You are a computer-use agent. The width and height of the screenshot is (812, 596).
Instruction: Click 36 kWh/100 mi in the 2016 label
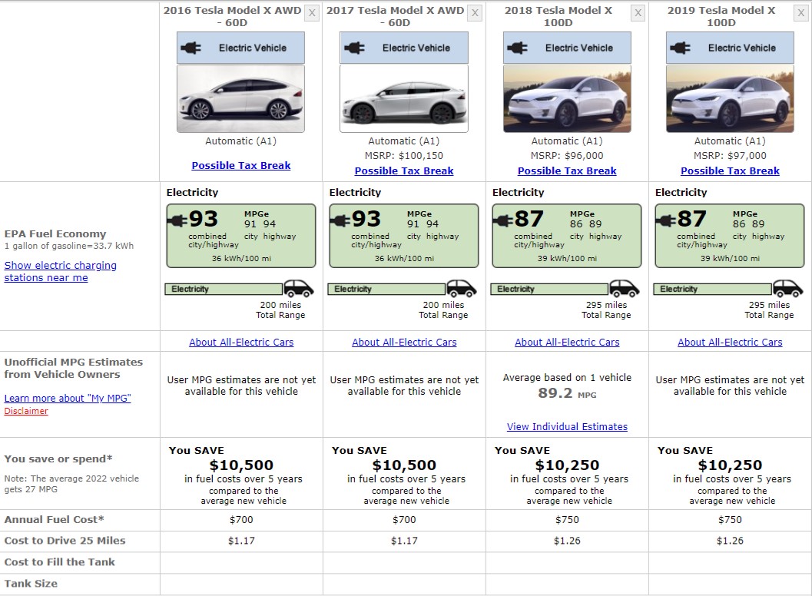pos(241,258)
